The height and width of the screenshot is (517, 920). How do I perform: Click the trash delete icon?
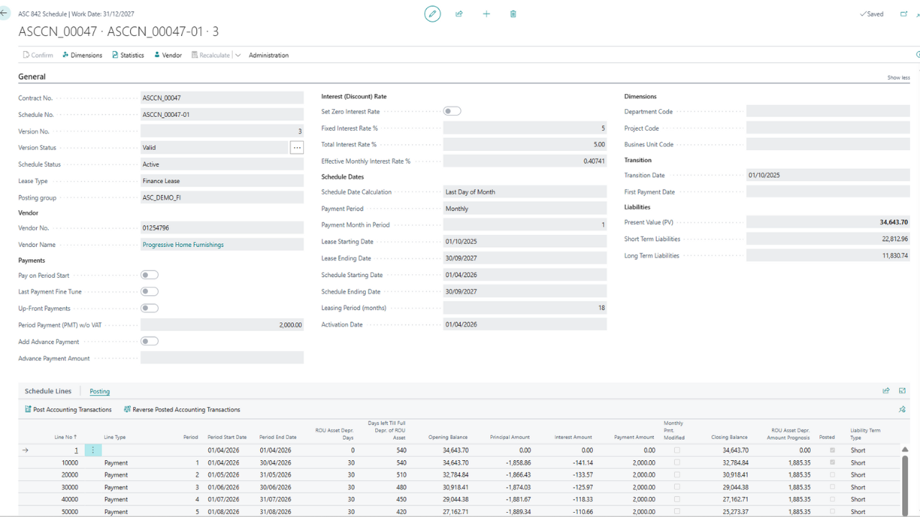click(x=513, y=14)
